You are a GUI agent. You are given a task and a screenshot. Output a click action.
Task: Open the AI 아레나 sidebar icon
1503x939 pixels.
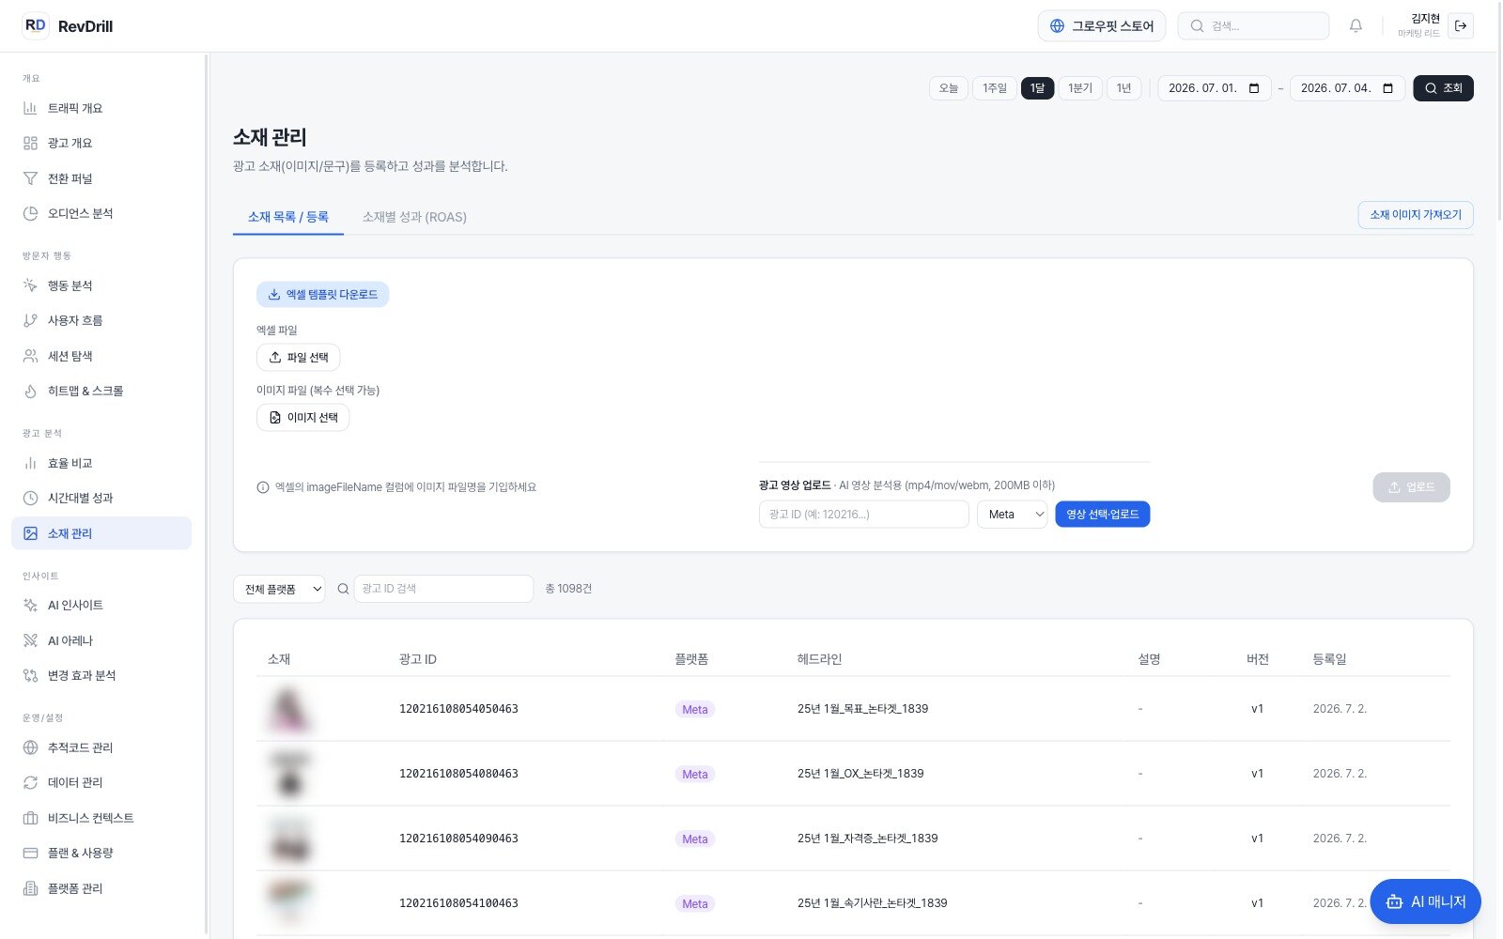[30, 640]
